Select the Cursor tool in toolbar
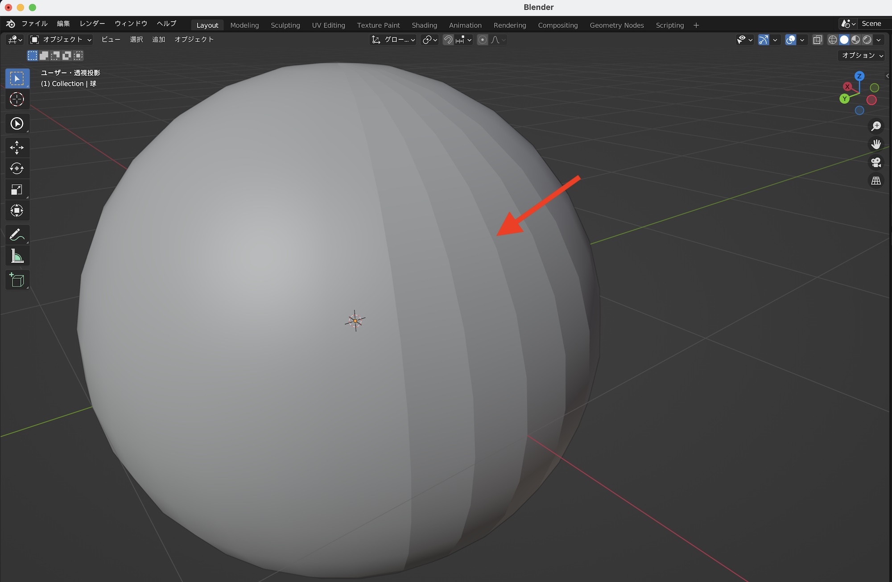Screen dimensions: 892x582 (x=17, y=99)
